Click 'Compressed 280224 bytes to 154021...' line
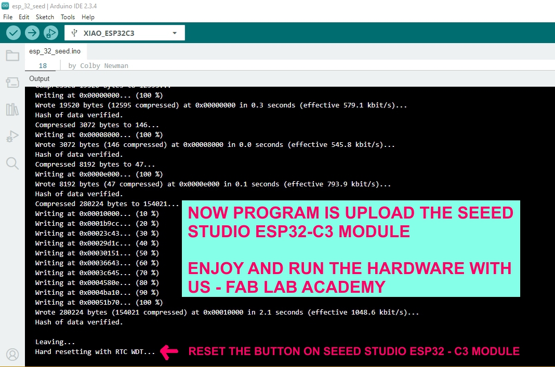This screenshot has width=555, height=367. pos(107,203)
